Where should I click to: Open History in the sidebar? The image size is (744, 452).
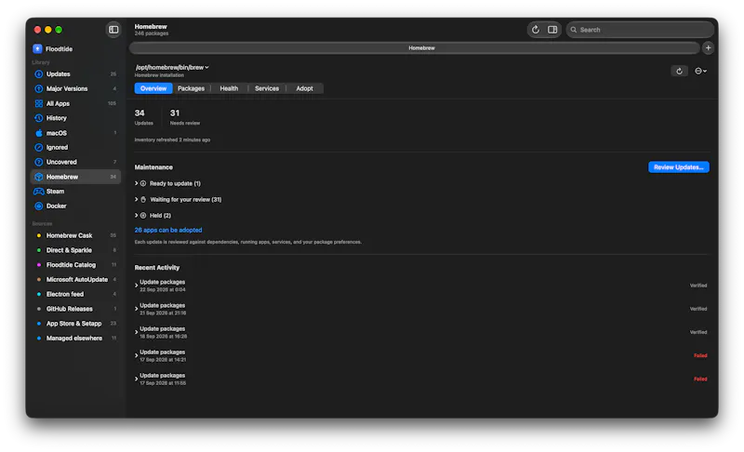pos(75,118)
